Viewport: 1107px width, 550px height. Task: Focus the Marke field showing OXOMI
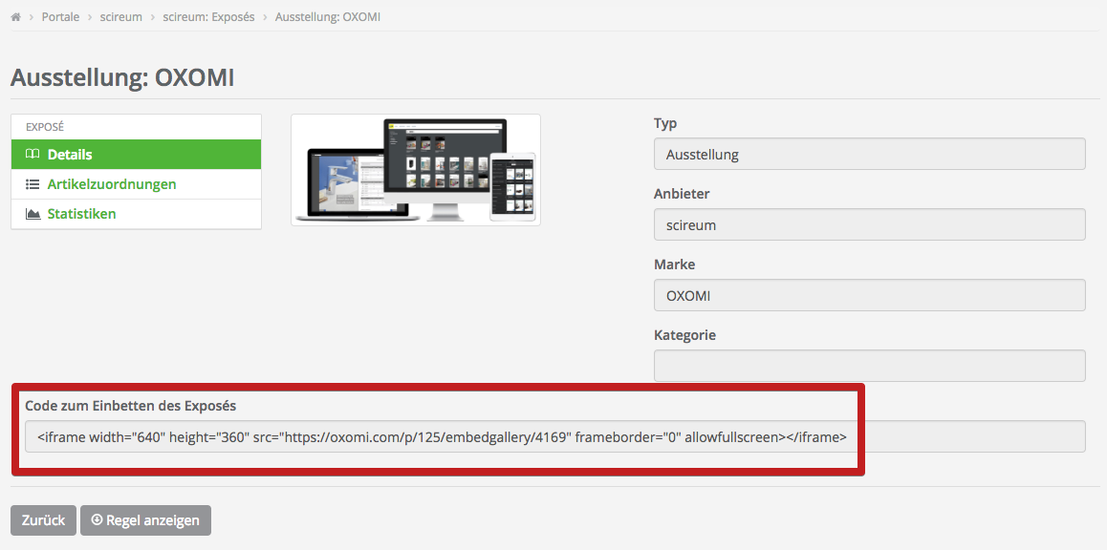tap(869, 295)
